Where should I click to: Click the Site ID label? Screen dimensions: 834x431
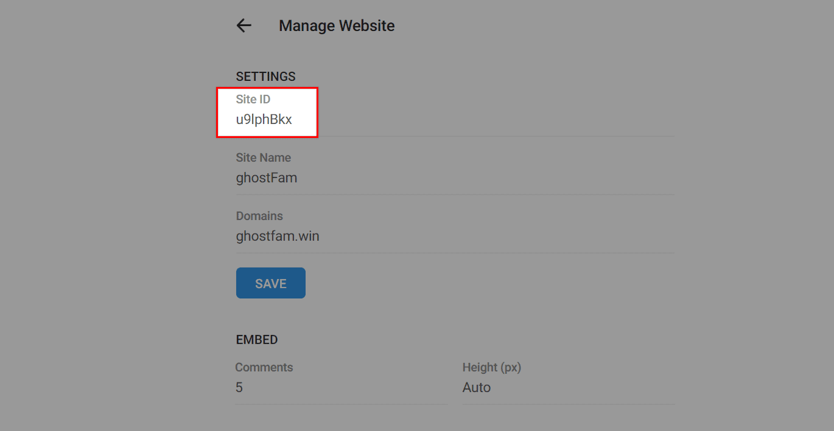click(254, 98)
